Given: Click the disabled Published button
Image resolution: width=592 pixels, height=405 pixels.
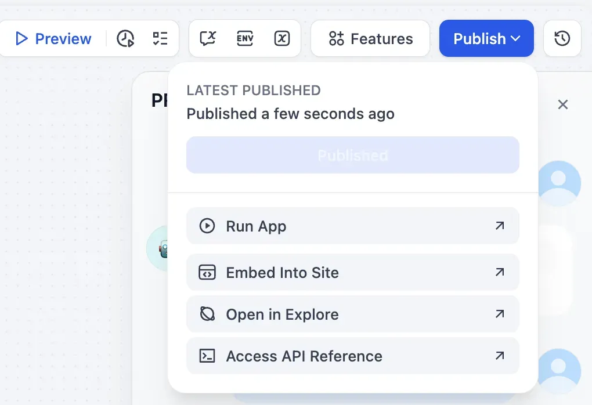Looking at the screenshot, I should (352, 155).
